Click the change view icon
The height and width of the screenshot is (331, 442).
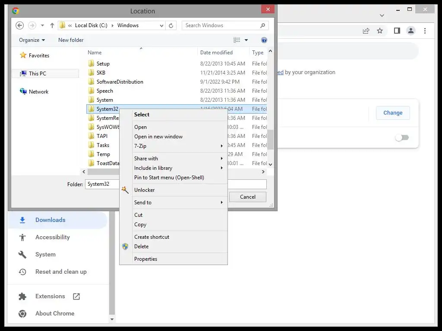pos(237,40)
